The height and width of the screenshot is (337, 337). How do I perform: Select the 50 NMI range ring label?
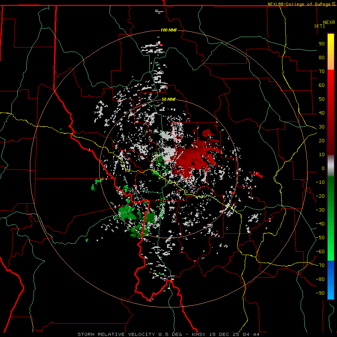168,99
